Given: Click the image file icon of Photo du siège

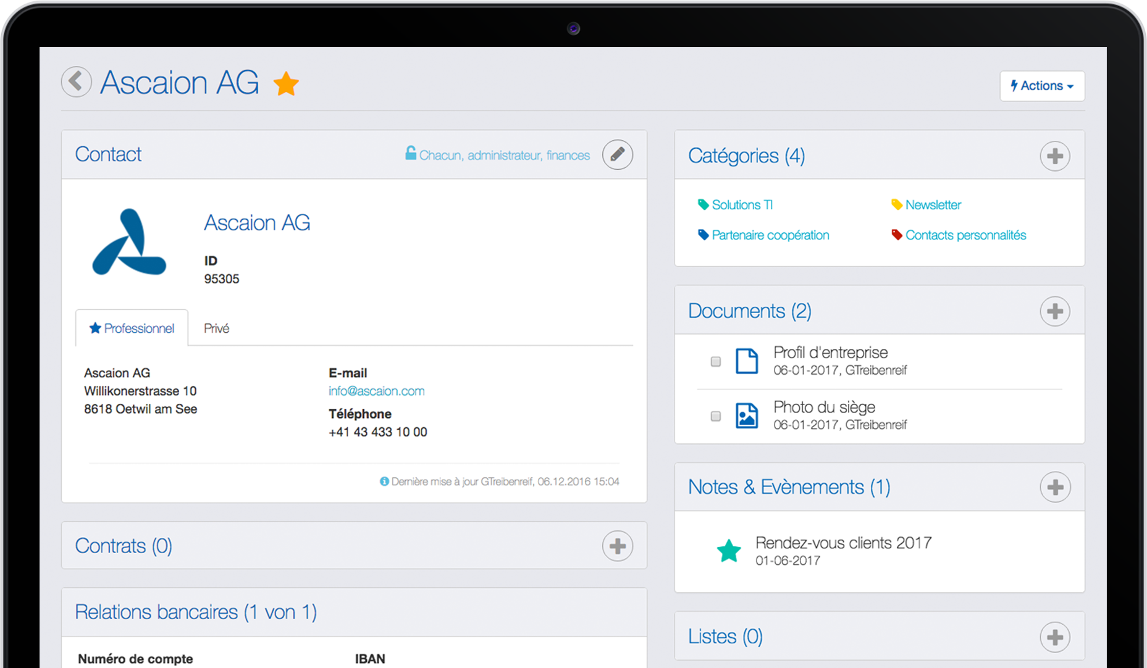Looking at the screenshot, I should click(747, 415).
